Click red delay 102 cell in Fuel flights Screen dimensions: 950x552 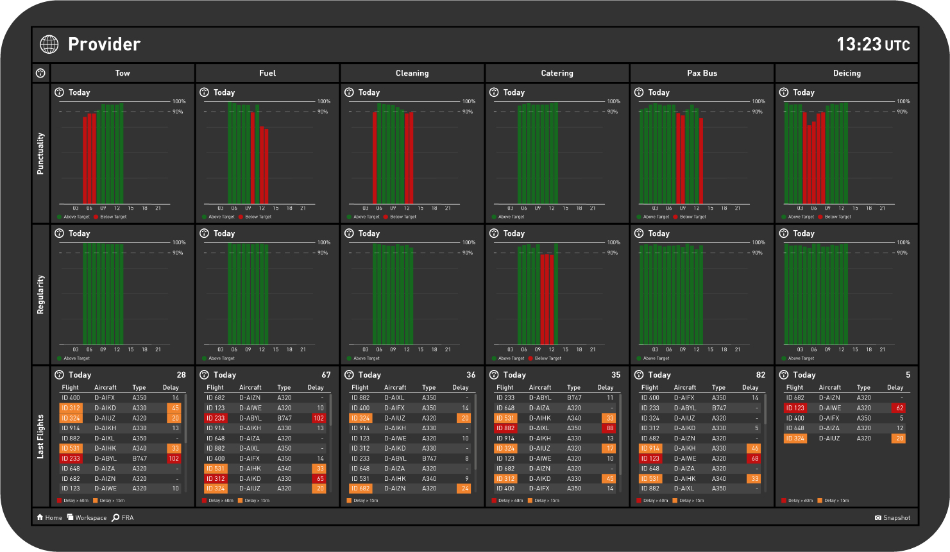point(319,418)
